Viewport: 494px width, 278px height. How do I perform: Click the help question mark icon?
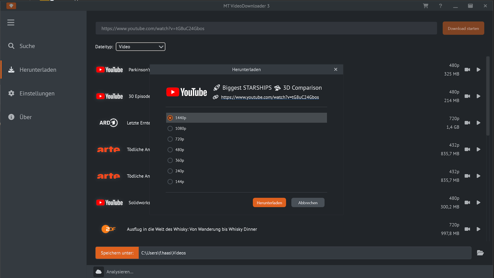point(440,6)
